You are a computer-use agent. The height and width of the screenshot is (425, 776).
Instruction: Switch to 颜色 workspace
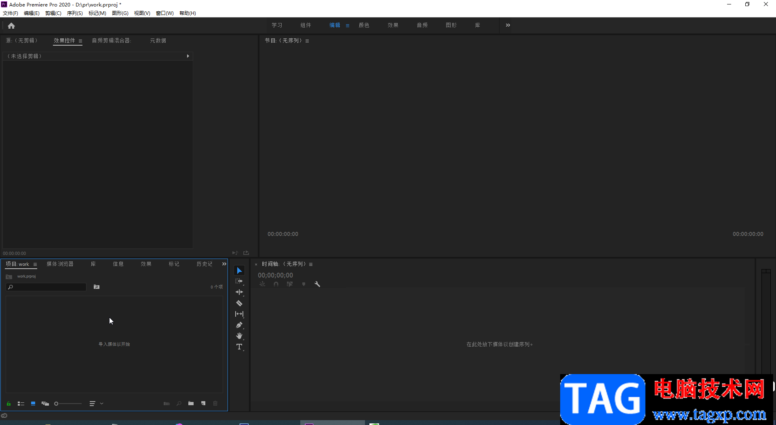364,25
